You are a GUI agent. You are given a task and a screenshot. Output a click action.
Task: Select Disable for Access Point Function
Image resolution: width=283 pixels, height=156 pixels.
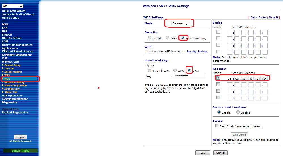[x=238, y=112]
